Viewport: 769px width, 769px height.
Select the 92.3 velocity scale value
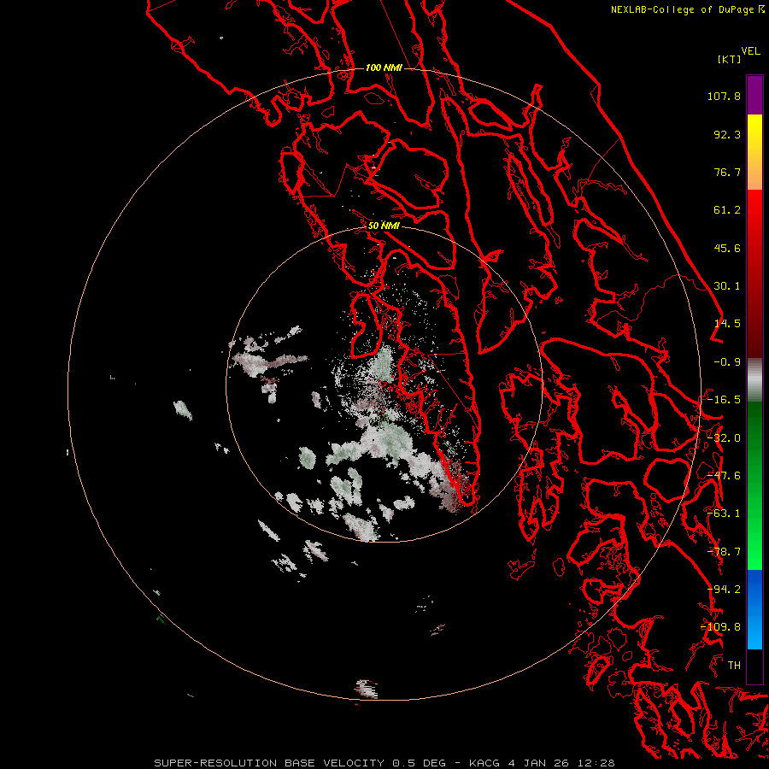tap(727, 134)
